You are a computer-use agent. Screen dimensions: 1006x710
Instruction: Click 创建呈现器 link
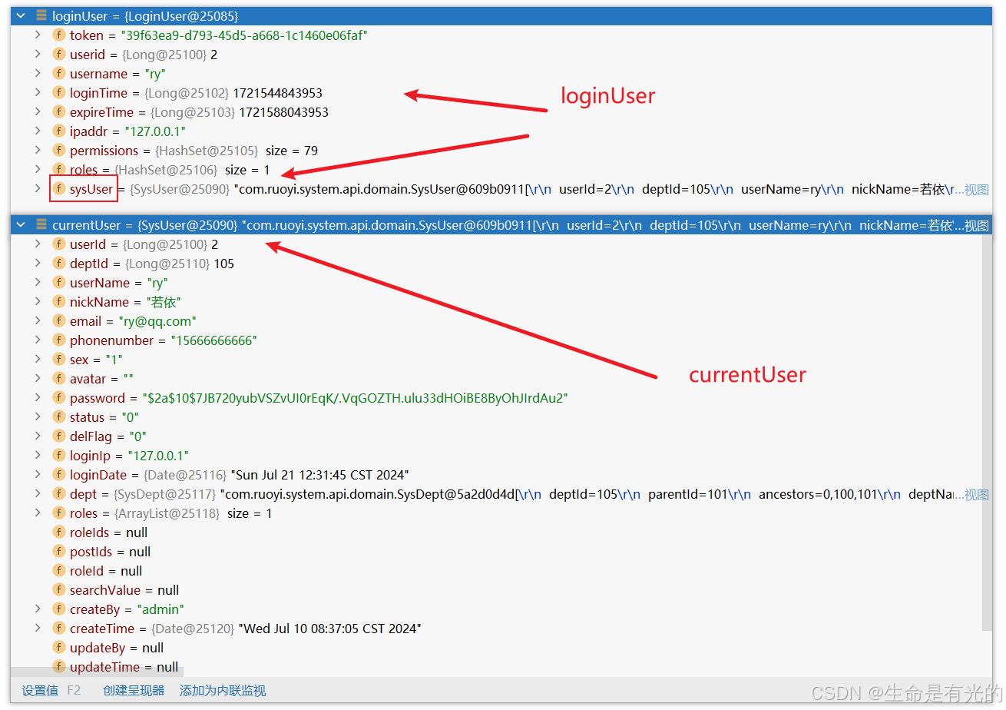134,690
